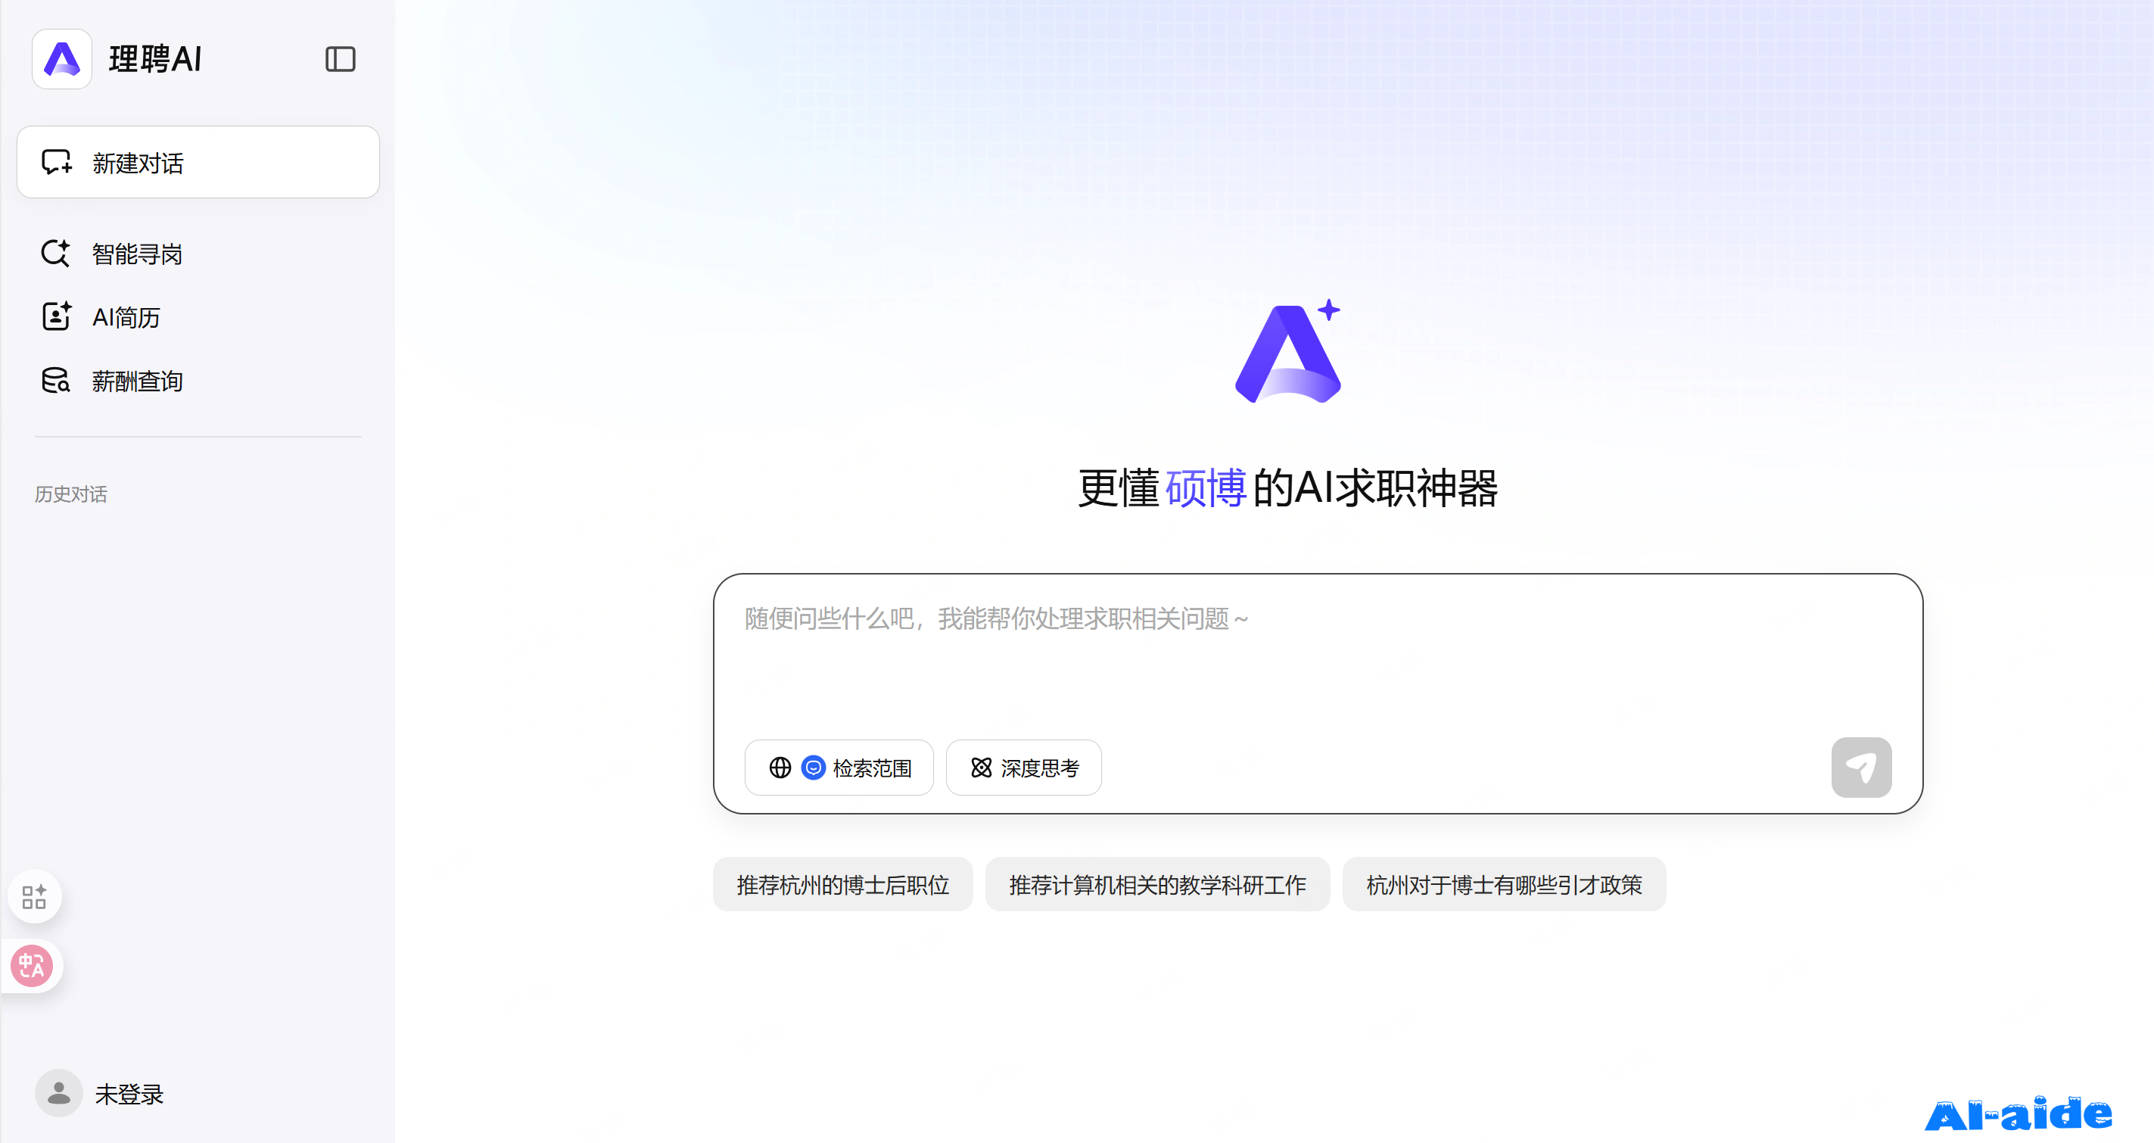
Task: Collapse the sidebar with the panel toggle
Action: click(x=341, y=58)
